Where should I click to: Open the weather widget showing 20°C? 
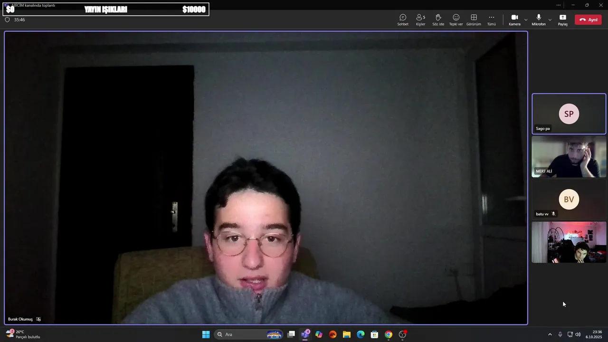pyautogui.click(x=23, y=334)
